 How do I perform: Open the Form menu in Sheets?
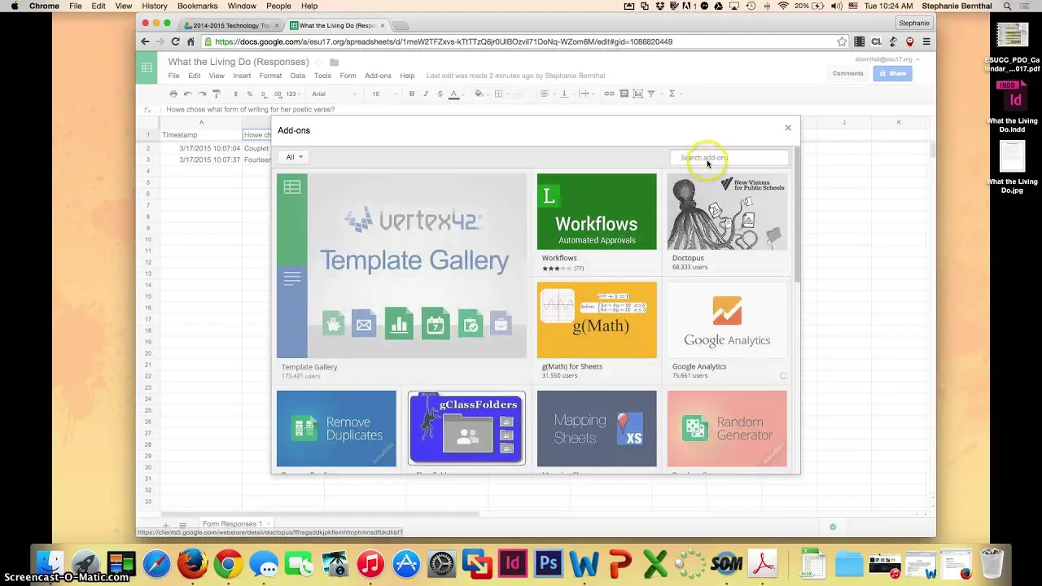click(348, 76)
